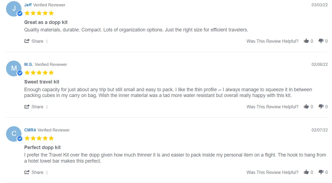Click Jeff's avatar with letter J
Screen dimensions: 332x183
[13, 9]
